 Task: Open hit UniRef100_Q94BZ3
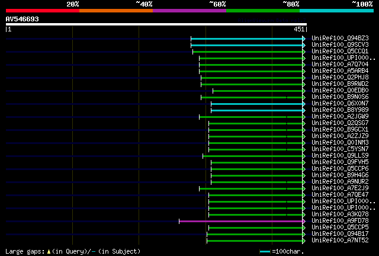pos(340,39)
